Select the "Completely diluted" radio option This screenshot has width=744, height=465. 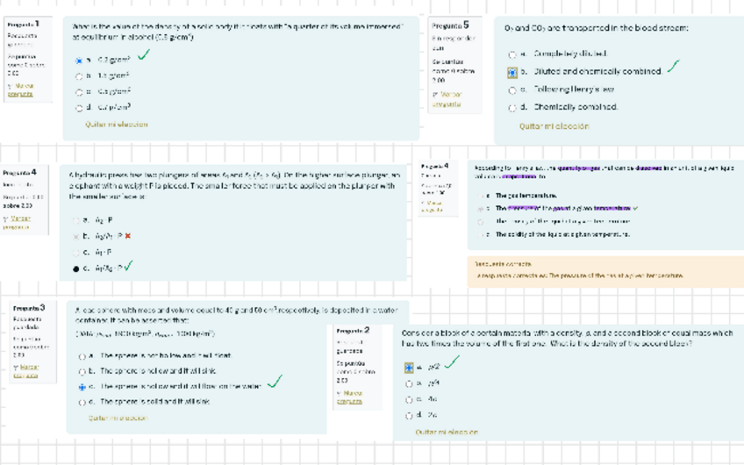click(x=512, y=54)
